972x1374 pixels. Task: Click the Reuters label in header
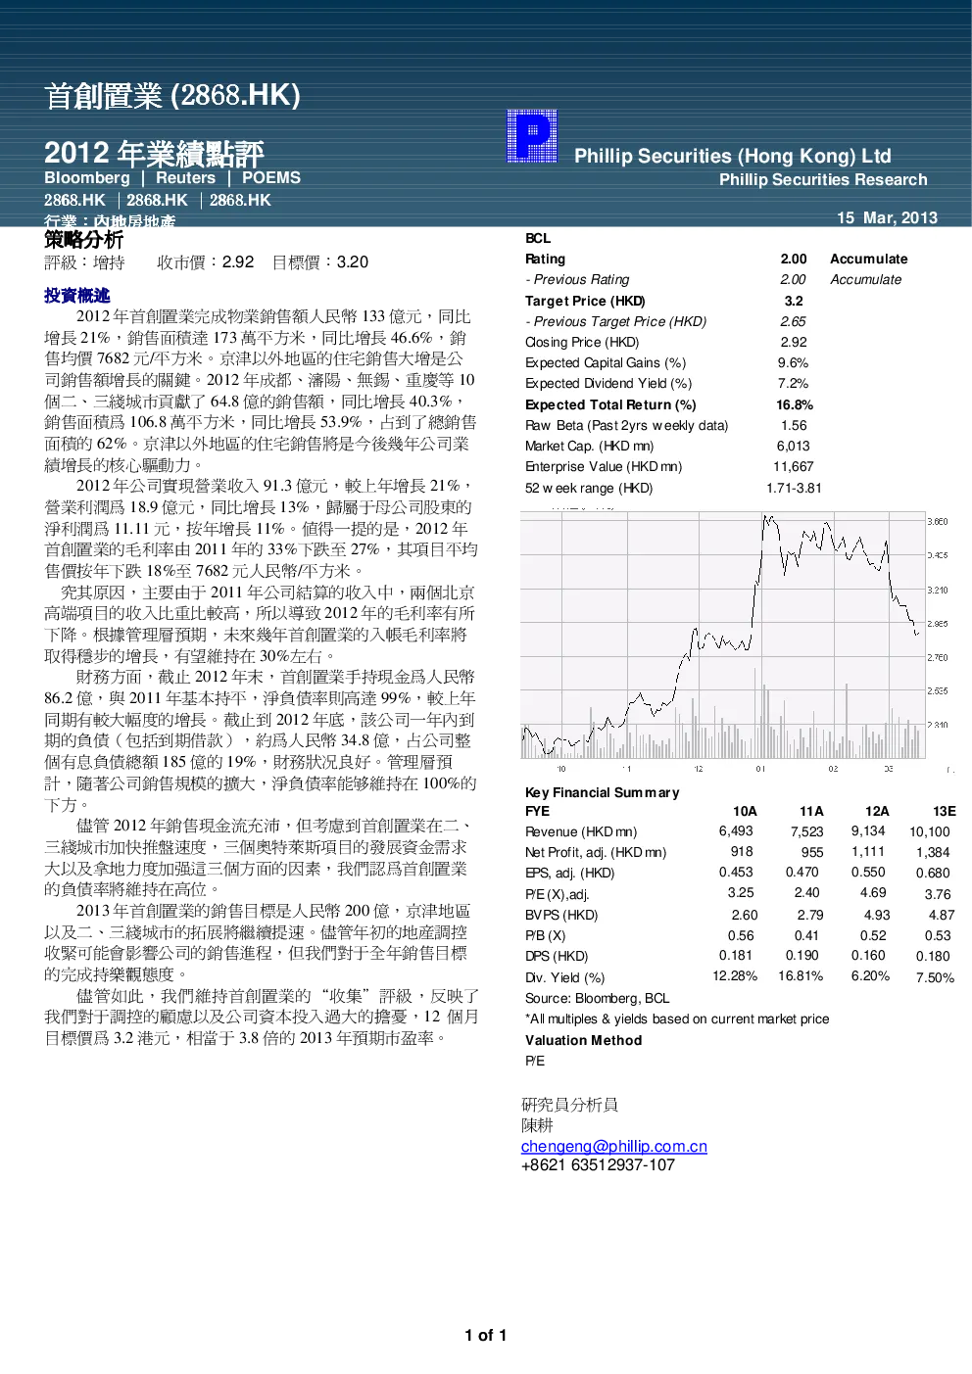(185, 178)
